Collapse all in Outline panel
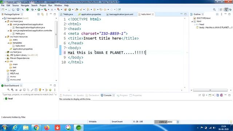 (x=217, y=14)
